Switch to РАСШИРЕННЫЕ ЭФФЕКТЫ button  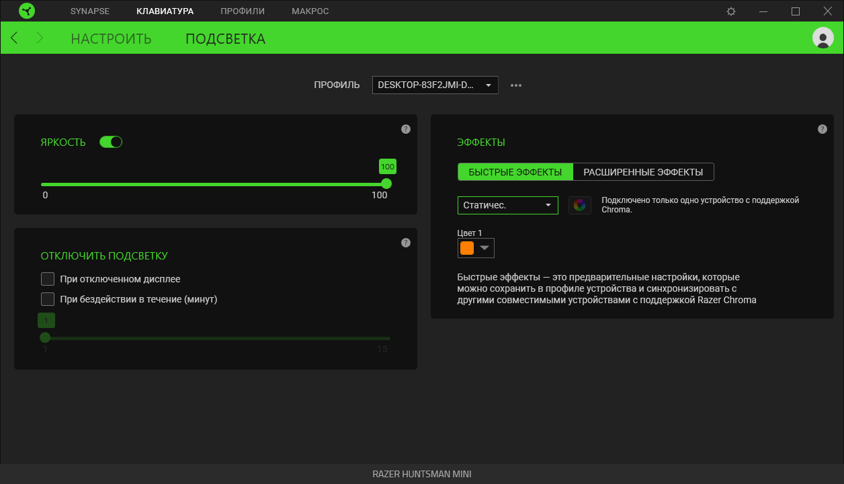[x=643, y=172]
